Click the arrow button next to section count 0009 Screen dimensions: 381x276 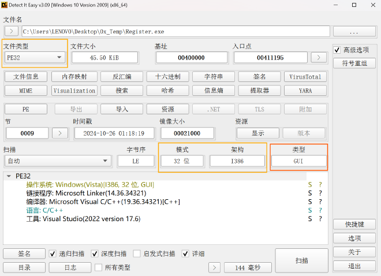tap(60, 133)
